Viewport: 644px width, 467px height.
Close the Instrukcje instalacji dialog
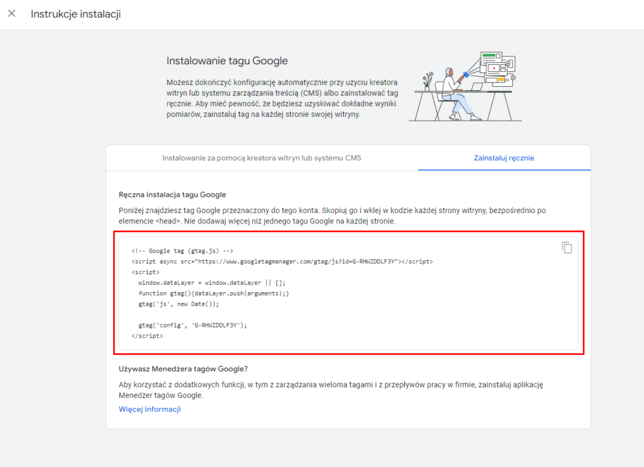pyautogui.click(x=11, y=13)
